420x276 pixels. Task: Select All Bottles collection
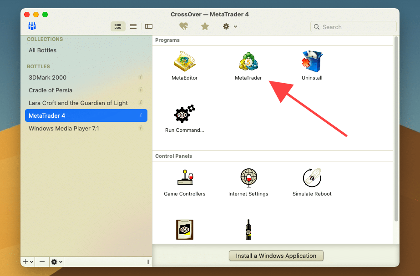click(43, 50)
